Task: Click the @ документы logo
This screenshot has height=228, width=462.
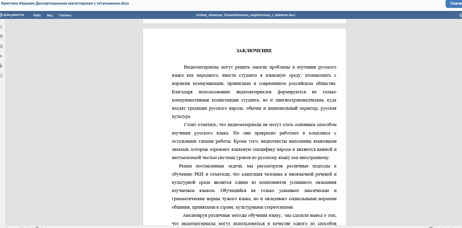Action: point(12,15)
